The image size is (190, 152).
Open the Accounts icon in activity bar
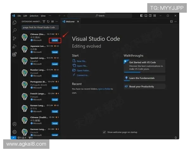[x=14, y=124]
